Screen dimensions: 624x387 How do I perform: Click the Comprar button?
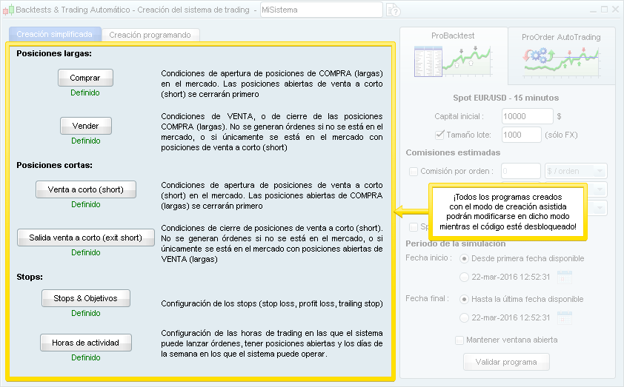(85, 78)
